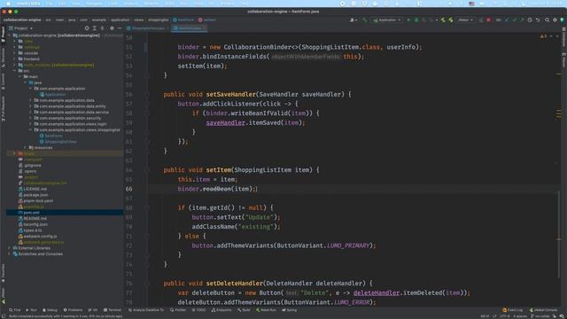Click collaboration-engine breadcrumb

22,19
